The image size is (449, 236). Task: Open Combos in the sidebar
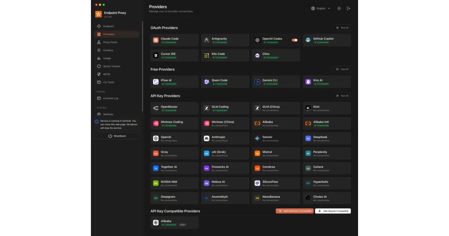point(116,50)
